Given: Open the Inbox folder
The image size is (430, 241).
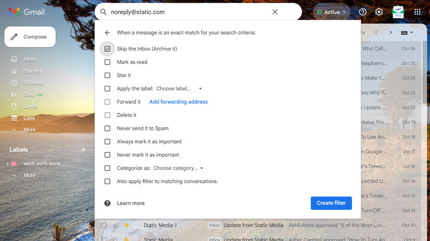Looking at the screenshot, I should coord(30,59).
